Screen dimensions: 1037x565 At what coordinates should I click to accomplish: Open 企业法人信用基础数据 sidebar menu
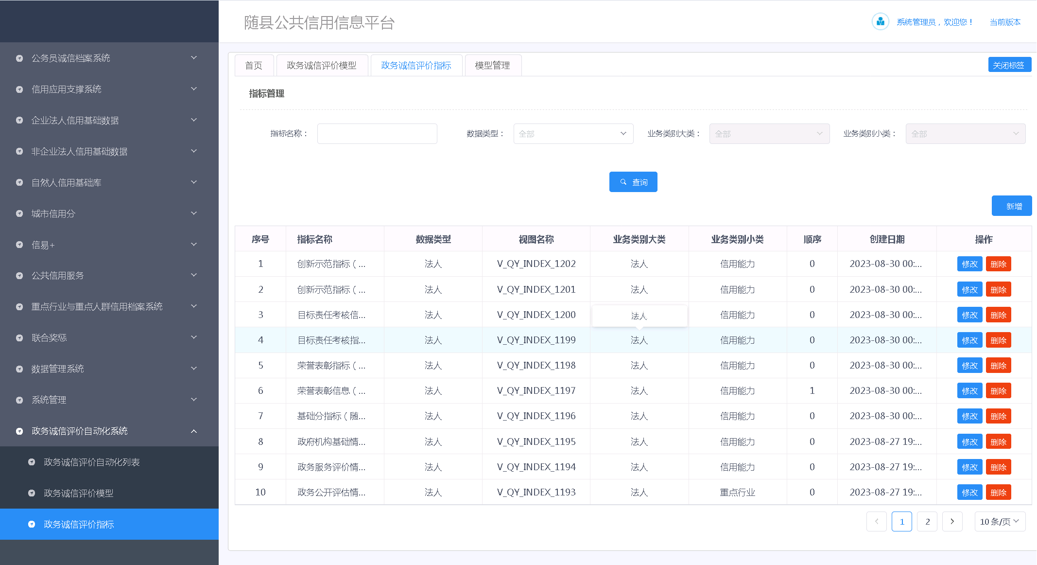tap(109, 120)
